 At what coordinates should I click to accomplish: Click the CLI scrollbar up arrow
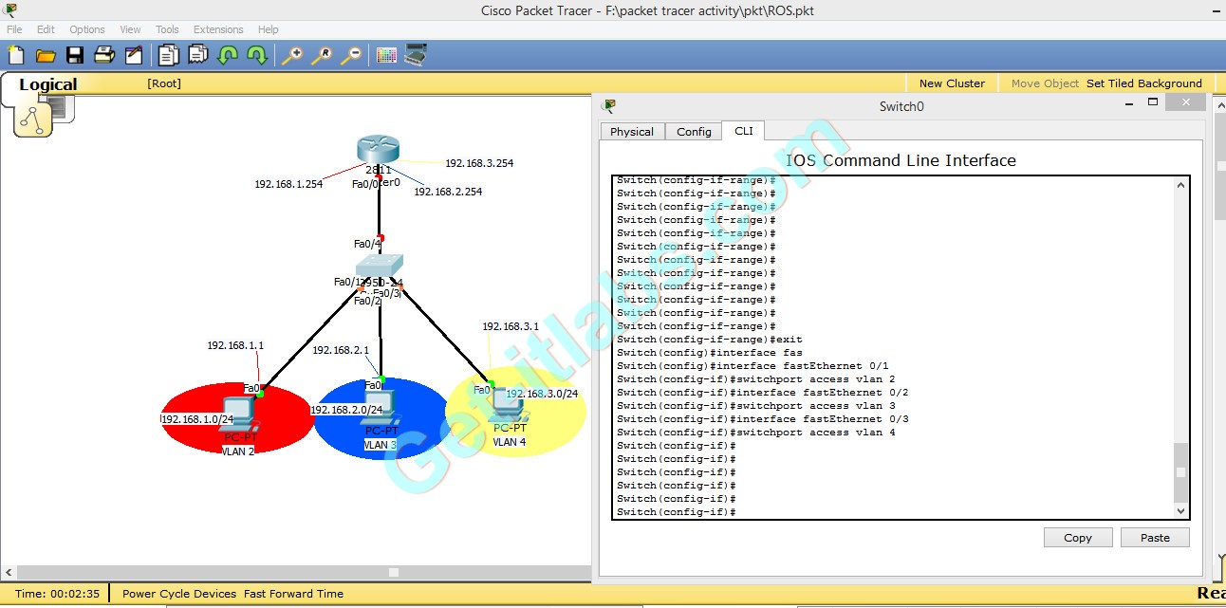pos(1181,185)
